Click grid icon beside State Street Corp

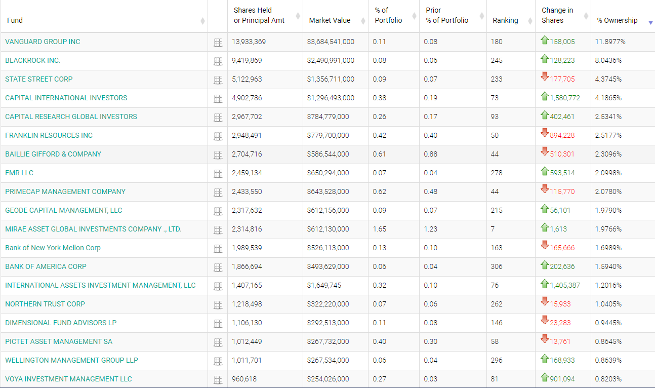[x=218, y=80]
